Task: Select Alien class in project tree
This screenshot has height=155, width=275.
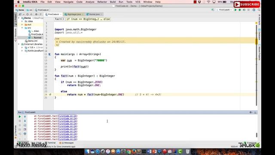Action: (36, 31)
